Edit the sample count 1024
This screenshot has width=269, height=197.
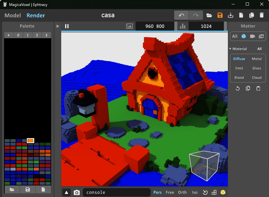tap(206, 26)
